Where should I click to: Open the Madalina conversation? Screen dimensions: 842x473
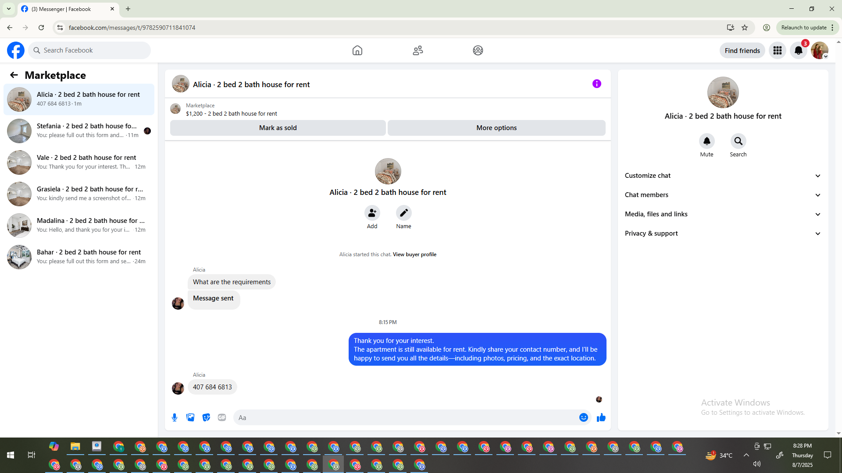click(79, 226)
